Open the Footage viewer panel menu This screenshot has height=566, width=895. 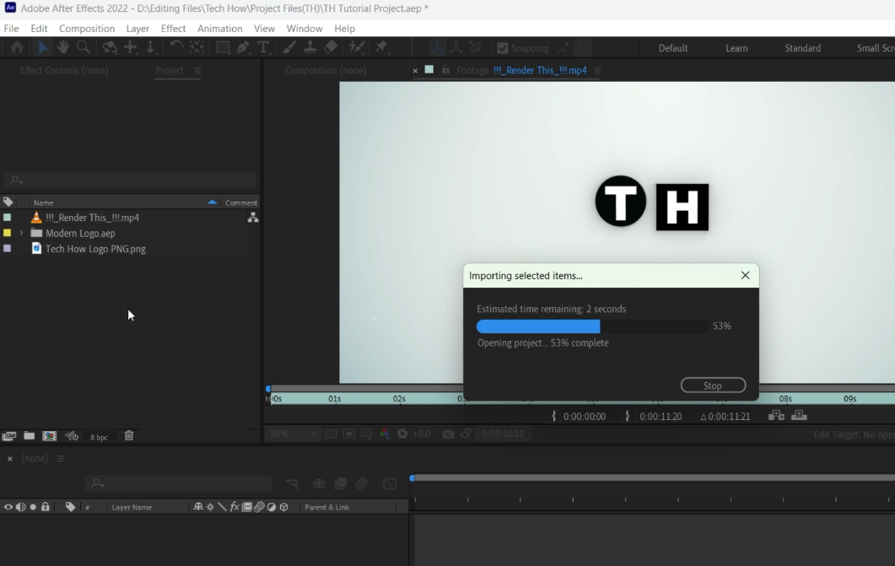[597, 71]
